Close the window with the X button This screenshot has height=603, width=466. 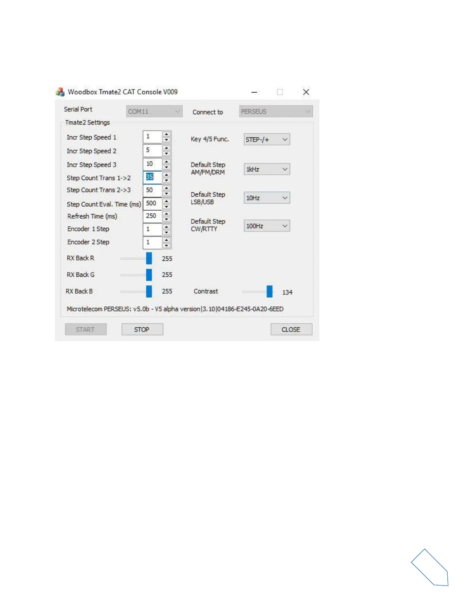coord(306,92)
